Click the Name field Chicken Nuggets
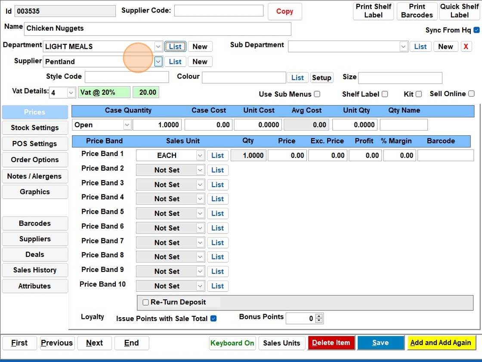This screenshot has width=482, height=362. point(158,28)
